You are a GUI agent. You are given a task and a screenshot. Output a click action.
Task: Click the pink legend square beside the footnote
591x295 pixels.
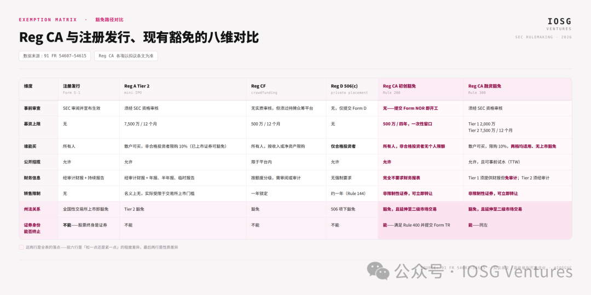point(21,247)
